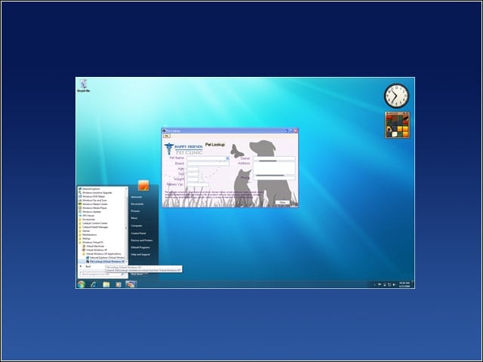Expand the Maintenance folder in Start menu
This screenshot has width=483, height=362.
(x=88, y=235)
